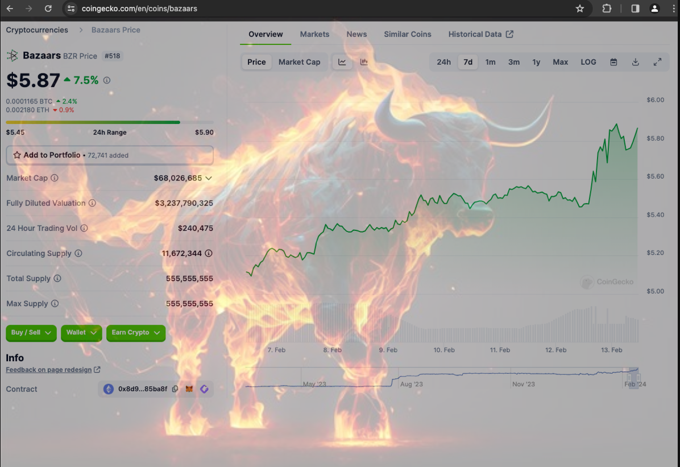680x467 pixels.
Task: Click the contract address 0x8d9...85ba8f
Action: 143,389
